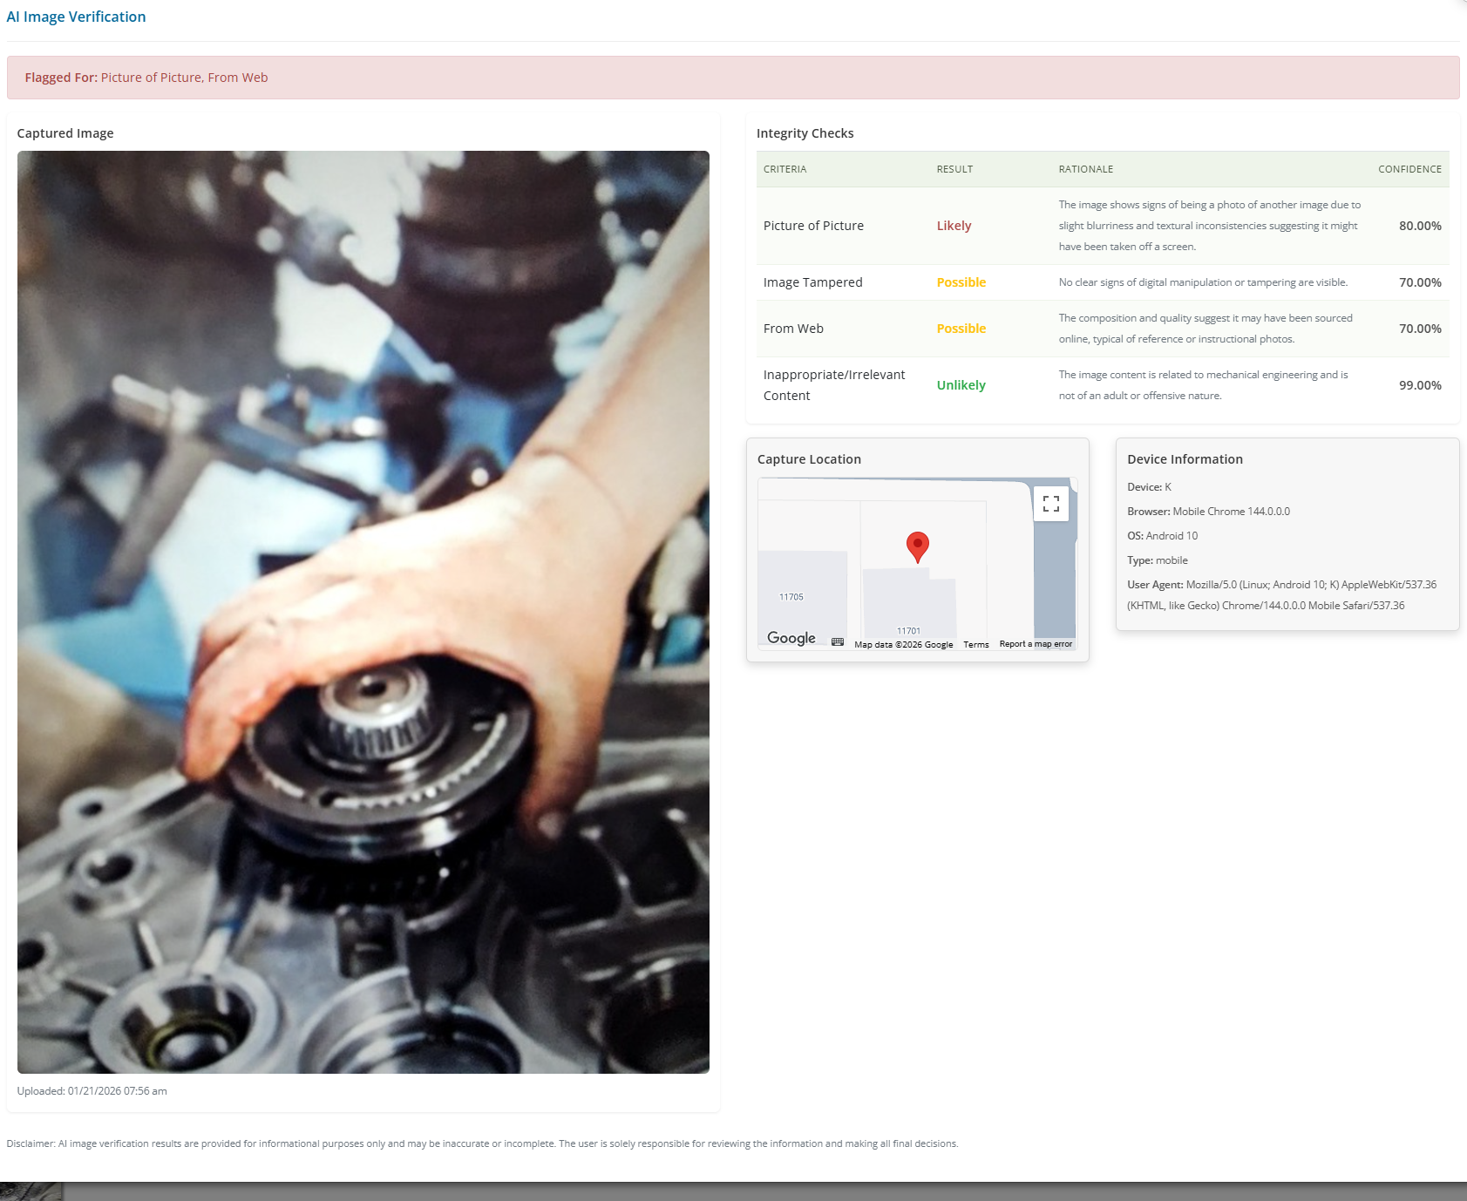Viewport: 1467px width, 1201px height.
Task: Click the Map data ©2026 Google text
Action: 904,645
